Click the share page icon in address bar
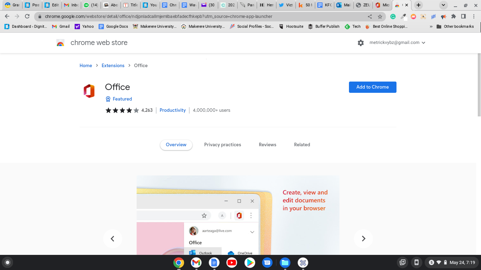481x270 pixels. click(x=370, y=17)
